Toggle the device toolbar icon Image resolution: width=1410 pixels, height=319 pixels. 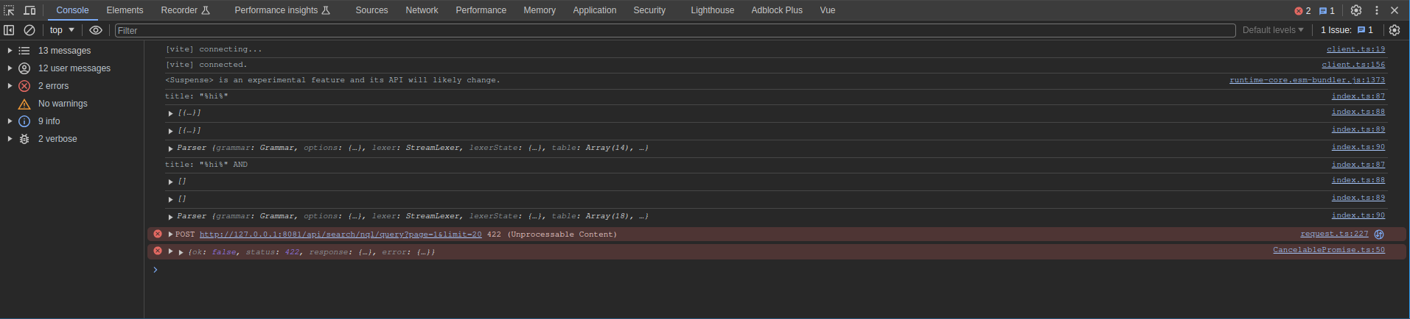point(29,10)
